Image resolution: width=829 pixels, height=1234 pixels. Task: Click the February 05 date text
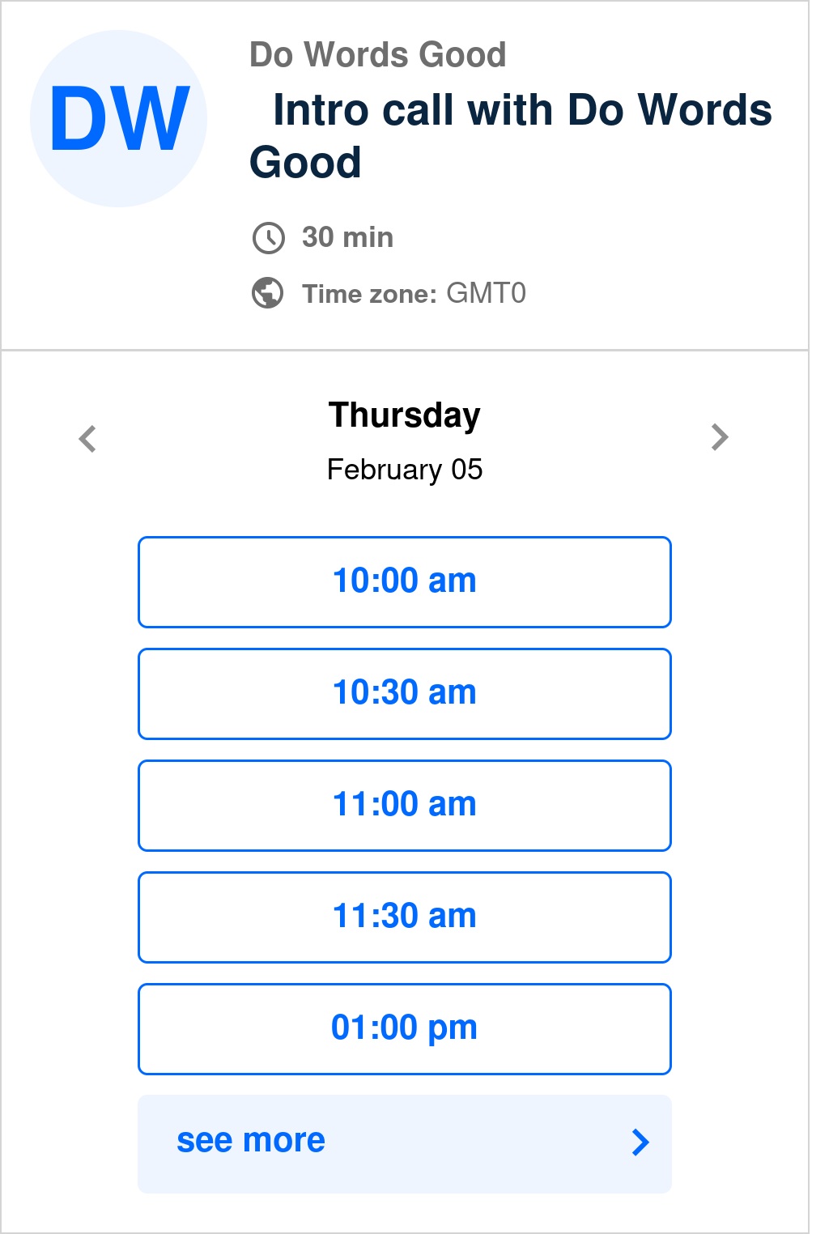click(x=405, y=470)
